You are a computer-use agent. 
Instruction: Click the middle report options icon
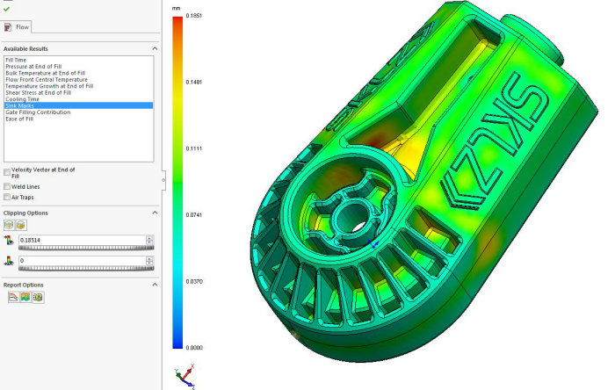(x=25, y=298)
